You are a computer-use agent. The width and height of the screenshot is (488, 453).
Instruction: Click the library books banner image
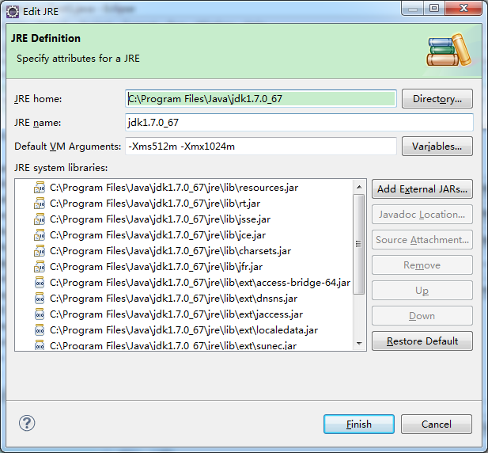[449, 50]
